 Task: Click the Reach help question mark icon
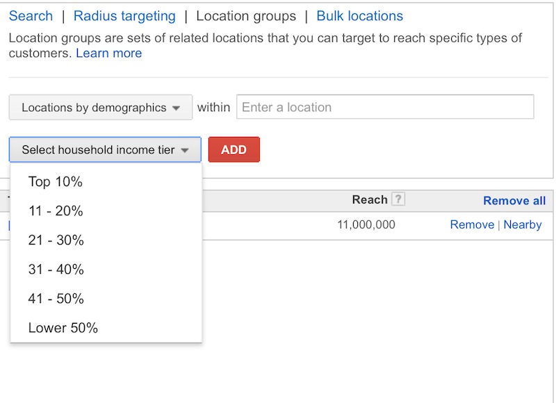(x=398, y=199)
